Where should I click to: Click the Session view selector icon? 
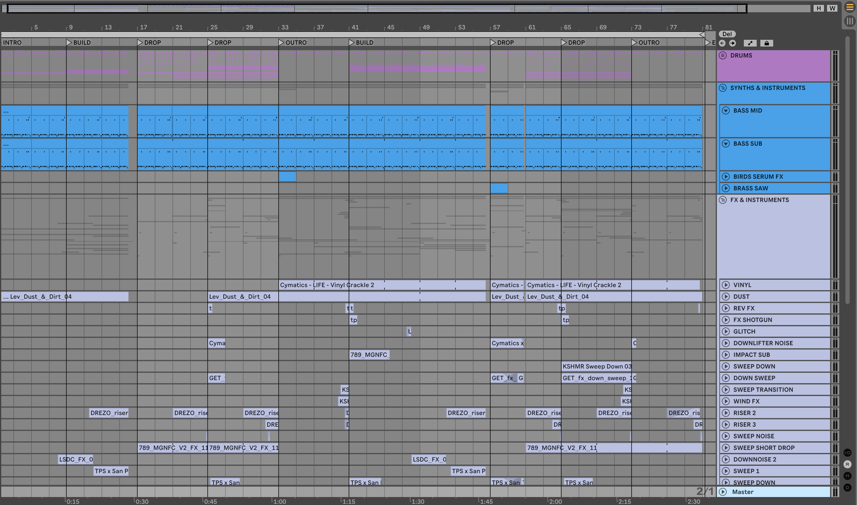point(850,21)
